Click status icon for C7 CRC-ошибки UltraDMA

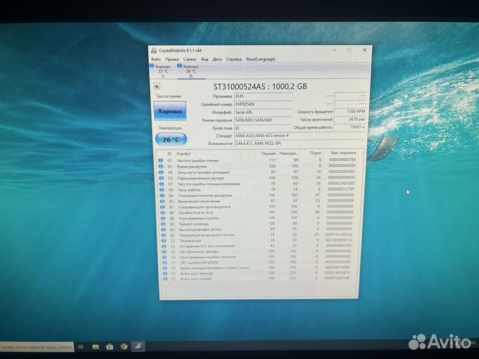165,263
